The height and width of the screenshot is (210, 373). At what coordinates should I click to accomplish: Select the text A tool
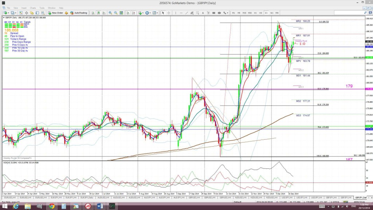click(203, 13)
